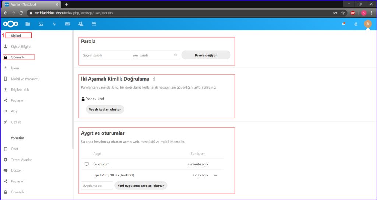The image size is (377, 200).
Task: Open Kişisel Bilgiler in sidebar
Action: (x=21, y=46)
